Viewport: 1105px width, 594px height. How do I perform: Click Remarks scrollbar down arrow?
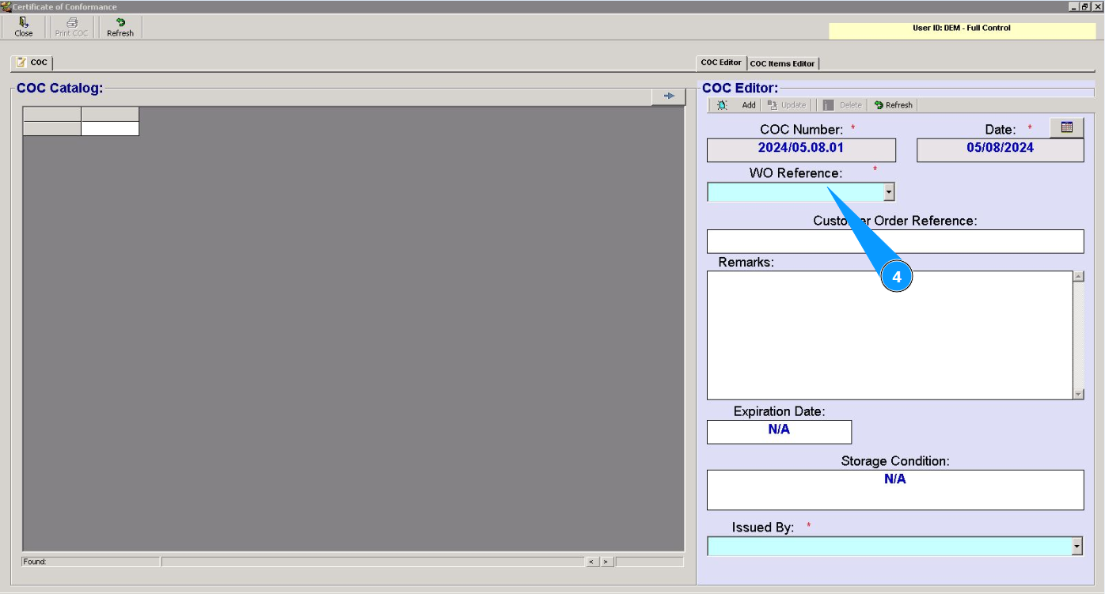[1078, 394]
